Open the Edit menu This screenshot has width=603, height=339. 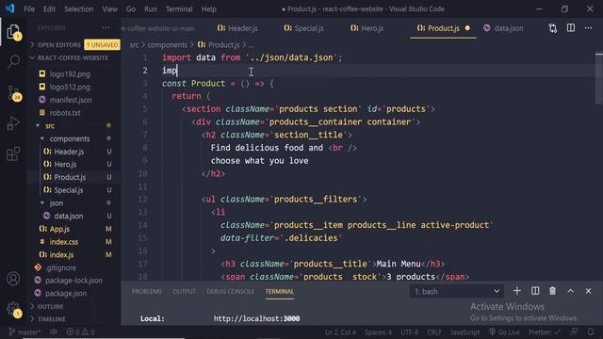click(49, 8)
